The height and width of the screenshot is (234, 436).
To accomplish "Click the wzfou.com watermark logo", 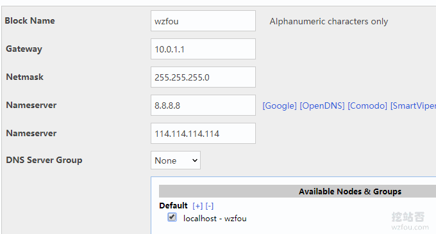I will 410,221.
